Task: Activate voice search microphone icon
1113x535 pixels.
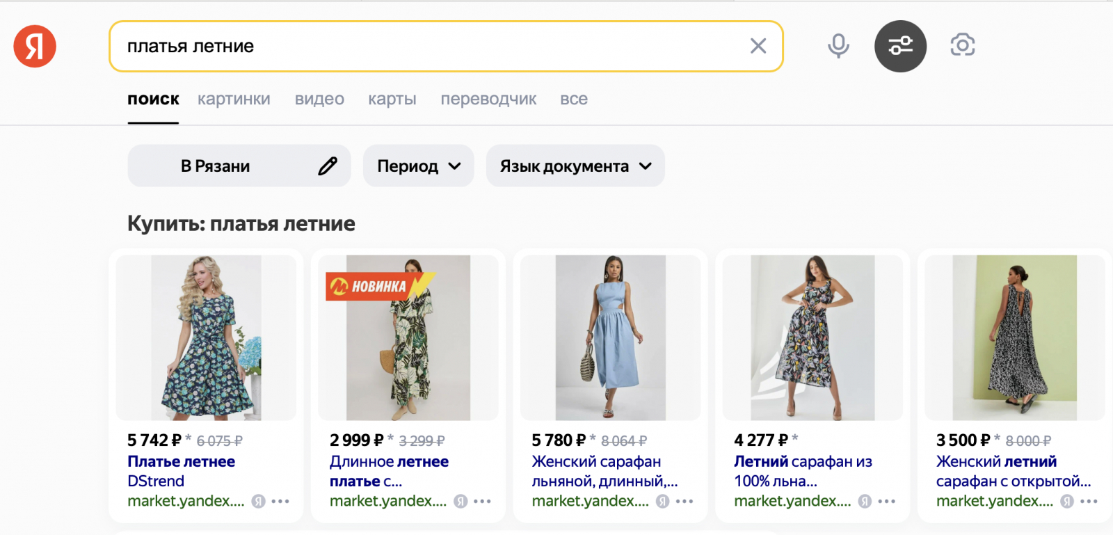Action: click(838, 46)
